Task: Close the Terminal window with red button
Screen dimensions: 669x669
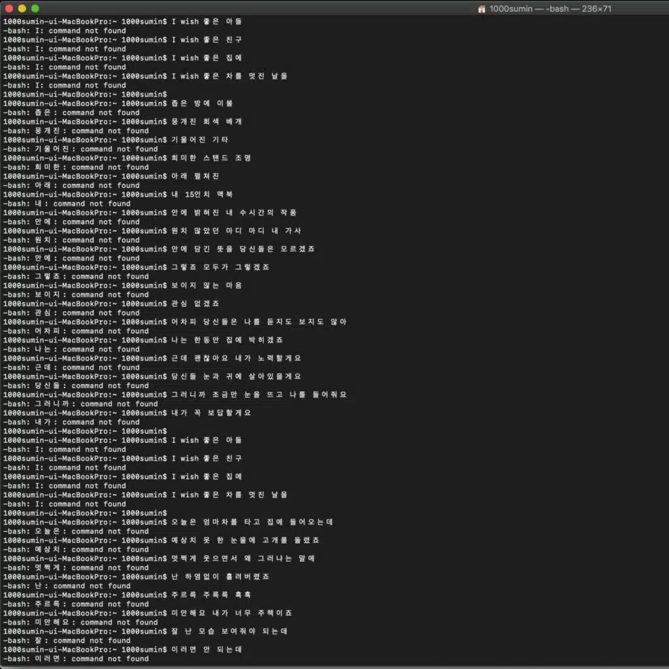Action: click(x=9, y=8)
